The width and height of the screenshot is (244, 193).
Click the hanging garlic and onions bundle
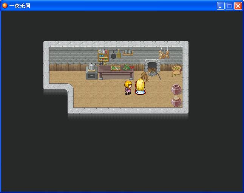click(164, 53)
